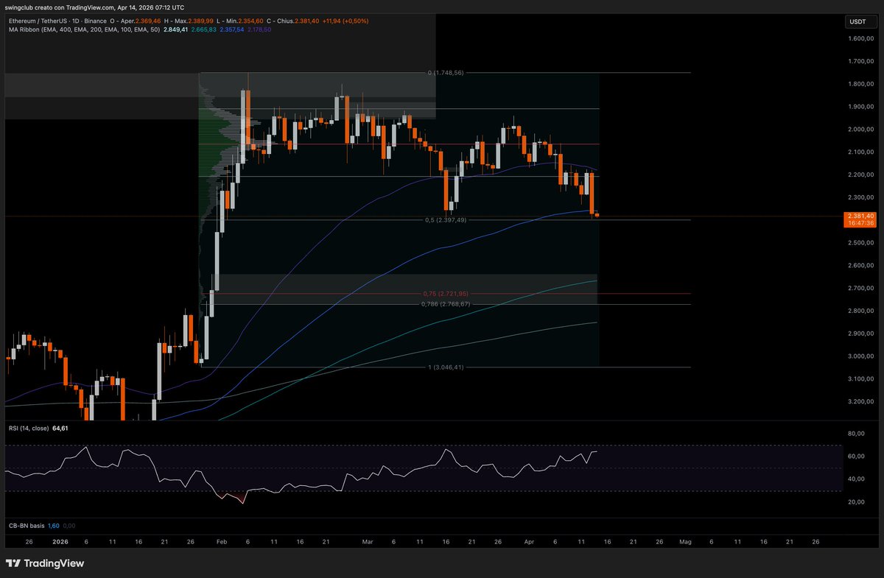The image size is (884, 578).
Task: Click the Mag marker on time axis
Action: pyautogui.click(x=685, y=541)
